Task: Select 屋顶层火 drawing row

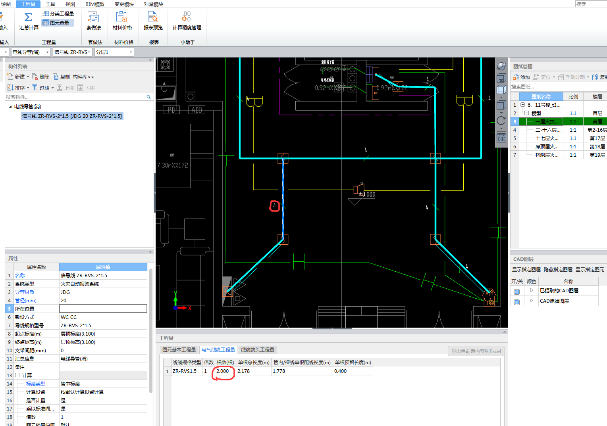Action: coord(558,146)
